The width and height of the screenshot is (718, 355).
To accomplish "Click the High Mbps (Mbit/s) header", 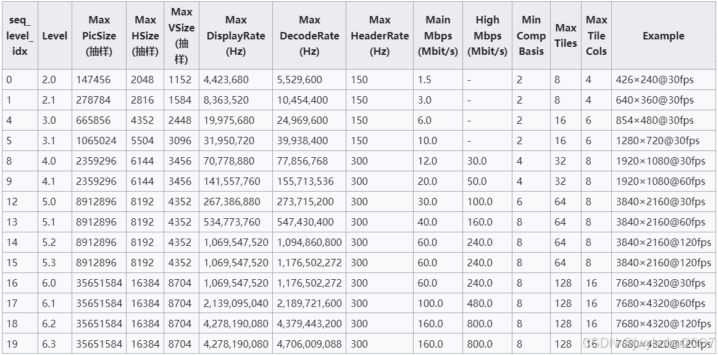I will point(487,36).
